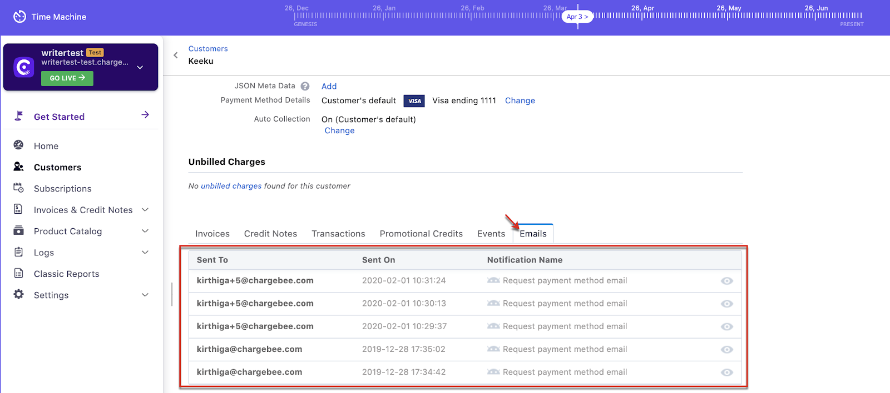View email sent on 2020-02-01 10:31:24
Screen dimensions: 890x393
click(726, 281)
